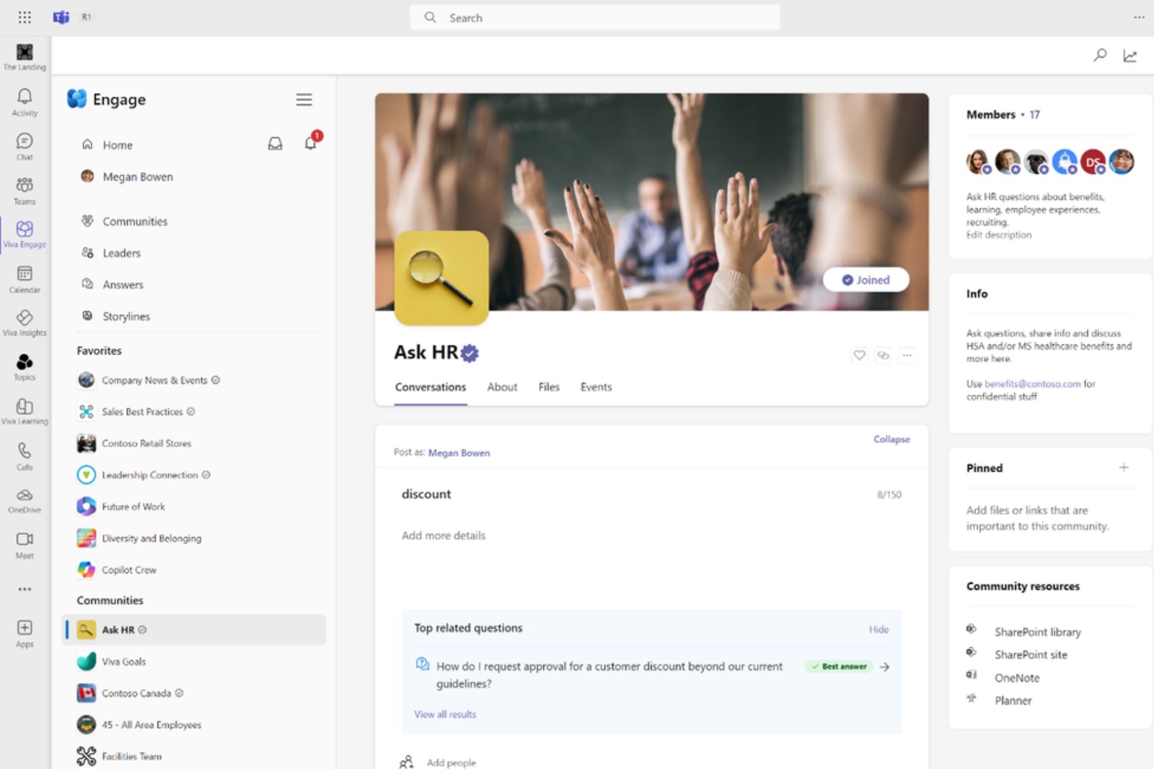Expand the Pinned section with plus icon

(1123, 467)
